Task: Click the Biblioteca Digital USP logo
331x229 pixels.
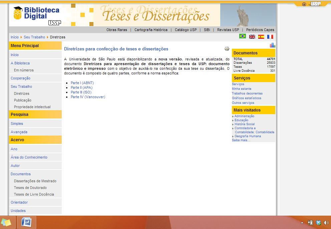Action: [x=37, y=16]
